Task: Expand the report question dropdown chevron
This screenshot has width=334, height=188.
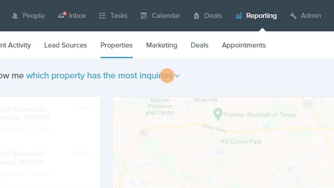Action: point(177,76)
